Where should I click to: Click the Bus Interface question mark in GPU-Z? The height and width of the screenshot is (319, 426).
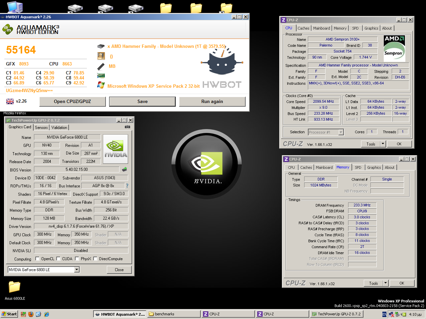pyautogui.click(x=127, y=186)
